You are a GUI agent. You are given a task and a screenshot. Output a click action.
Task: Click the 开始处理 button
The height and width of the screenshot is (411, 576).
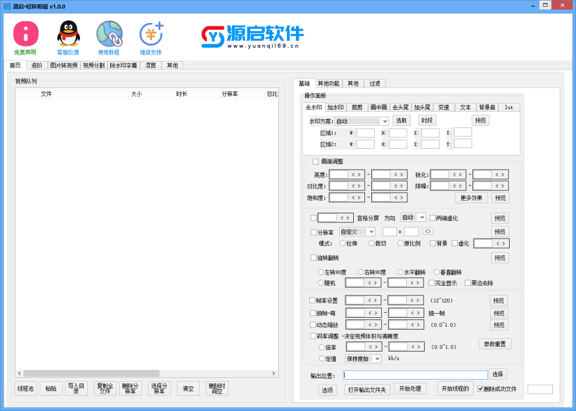409,389
